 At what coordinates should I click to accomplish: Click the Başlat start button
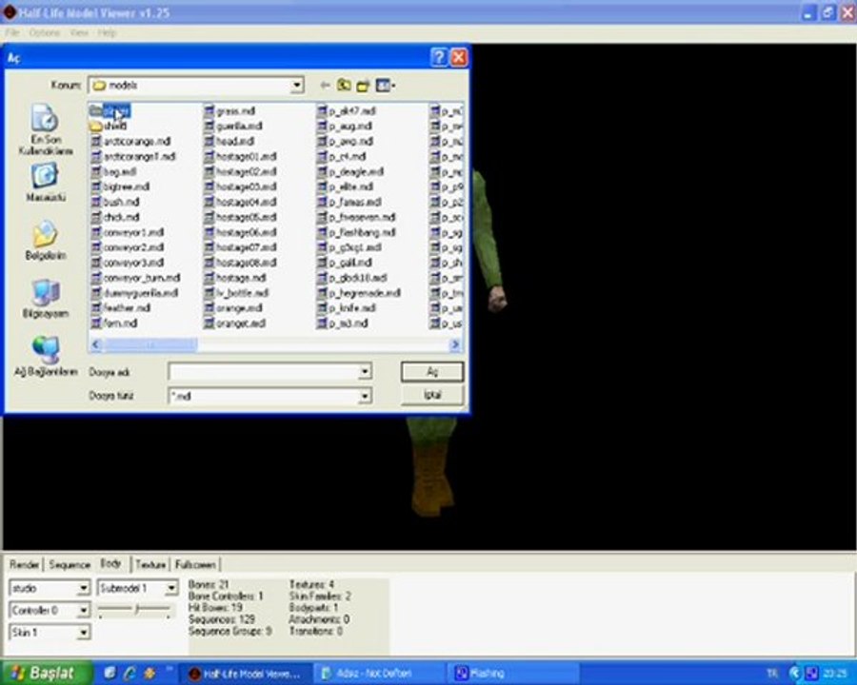point(47,673)
